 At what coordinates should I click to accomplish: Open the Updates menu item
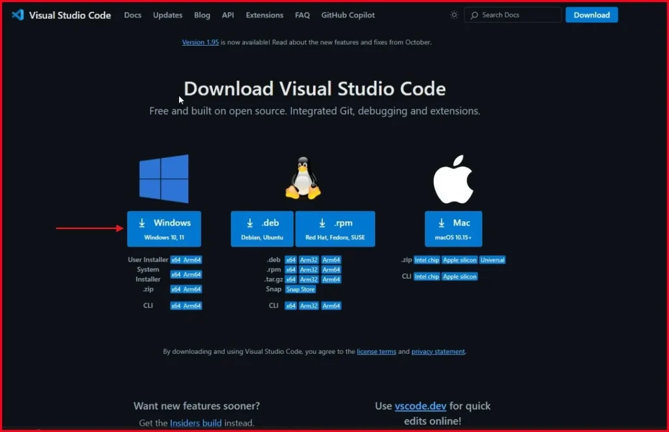(168, 15)
